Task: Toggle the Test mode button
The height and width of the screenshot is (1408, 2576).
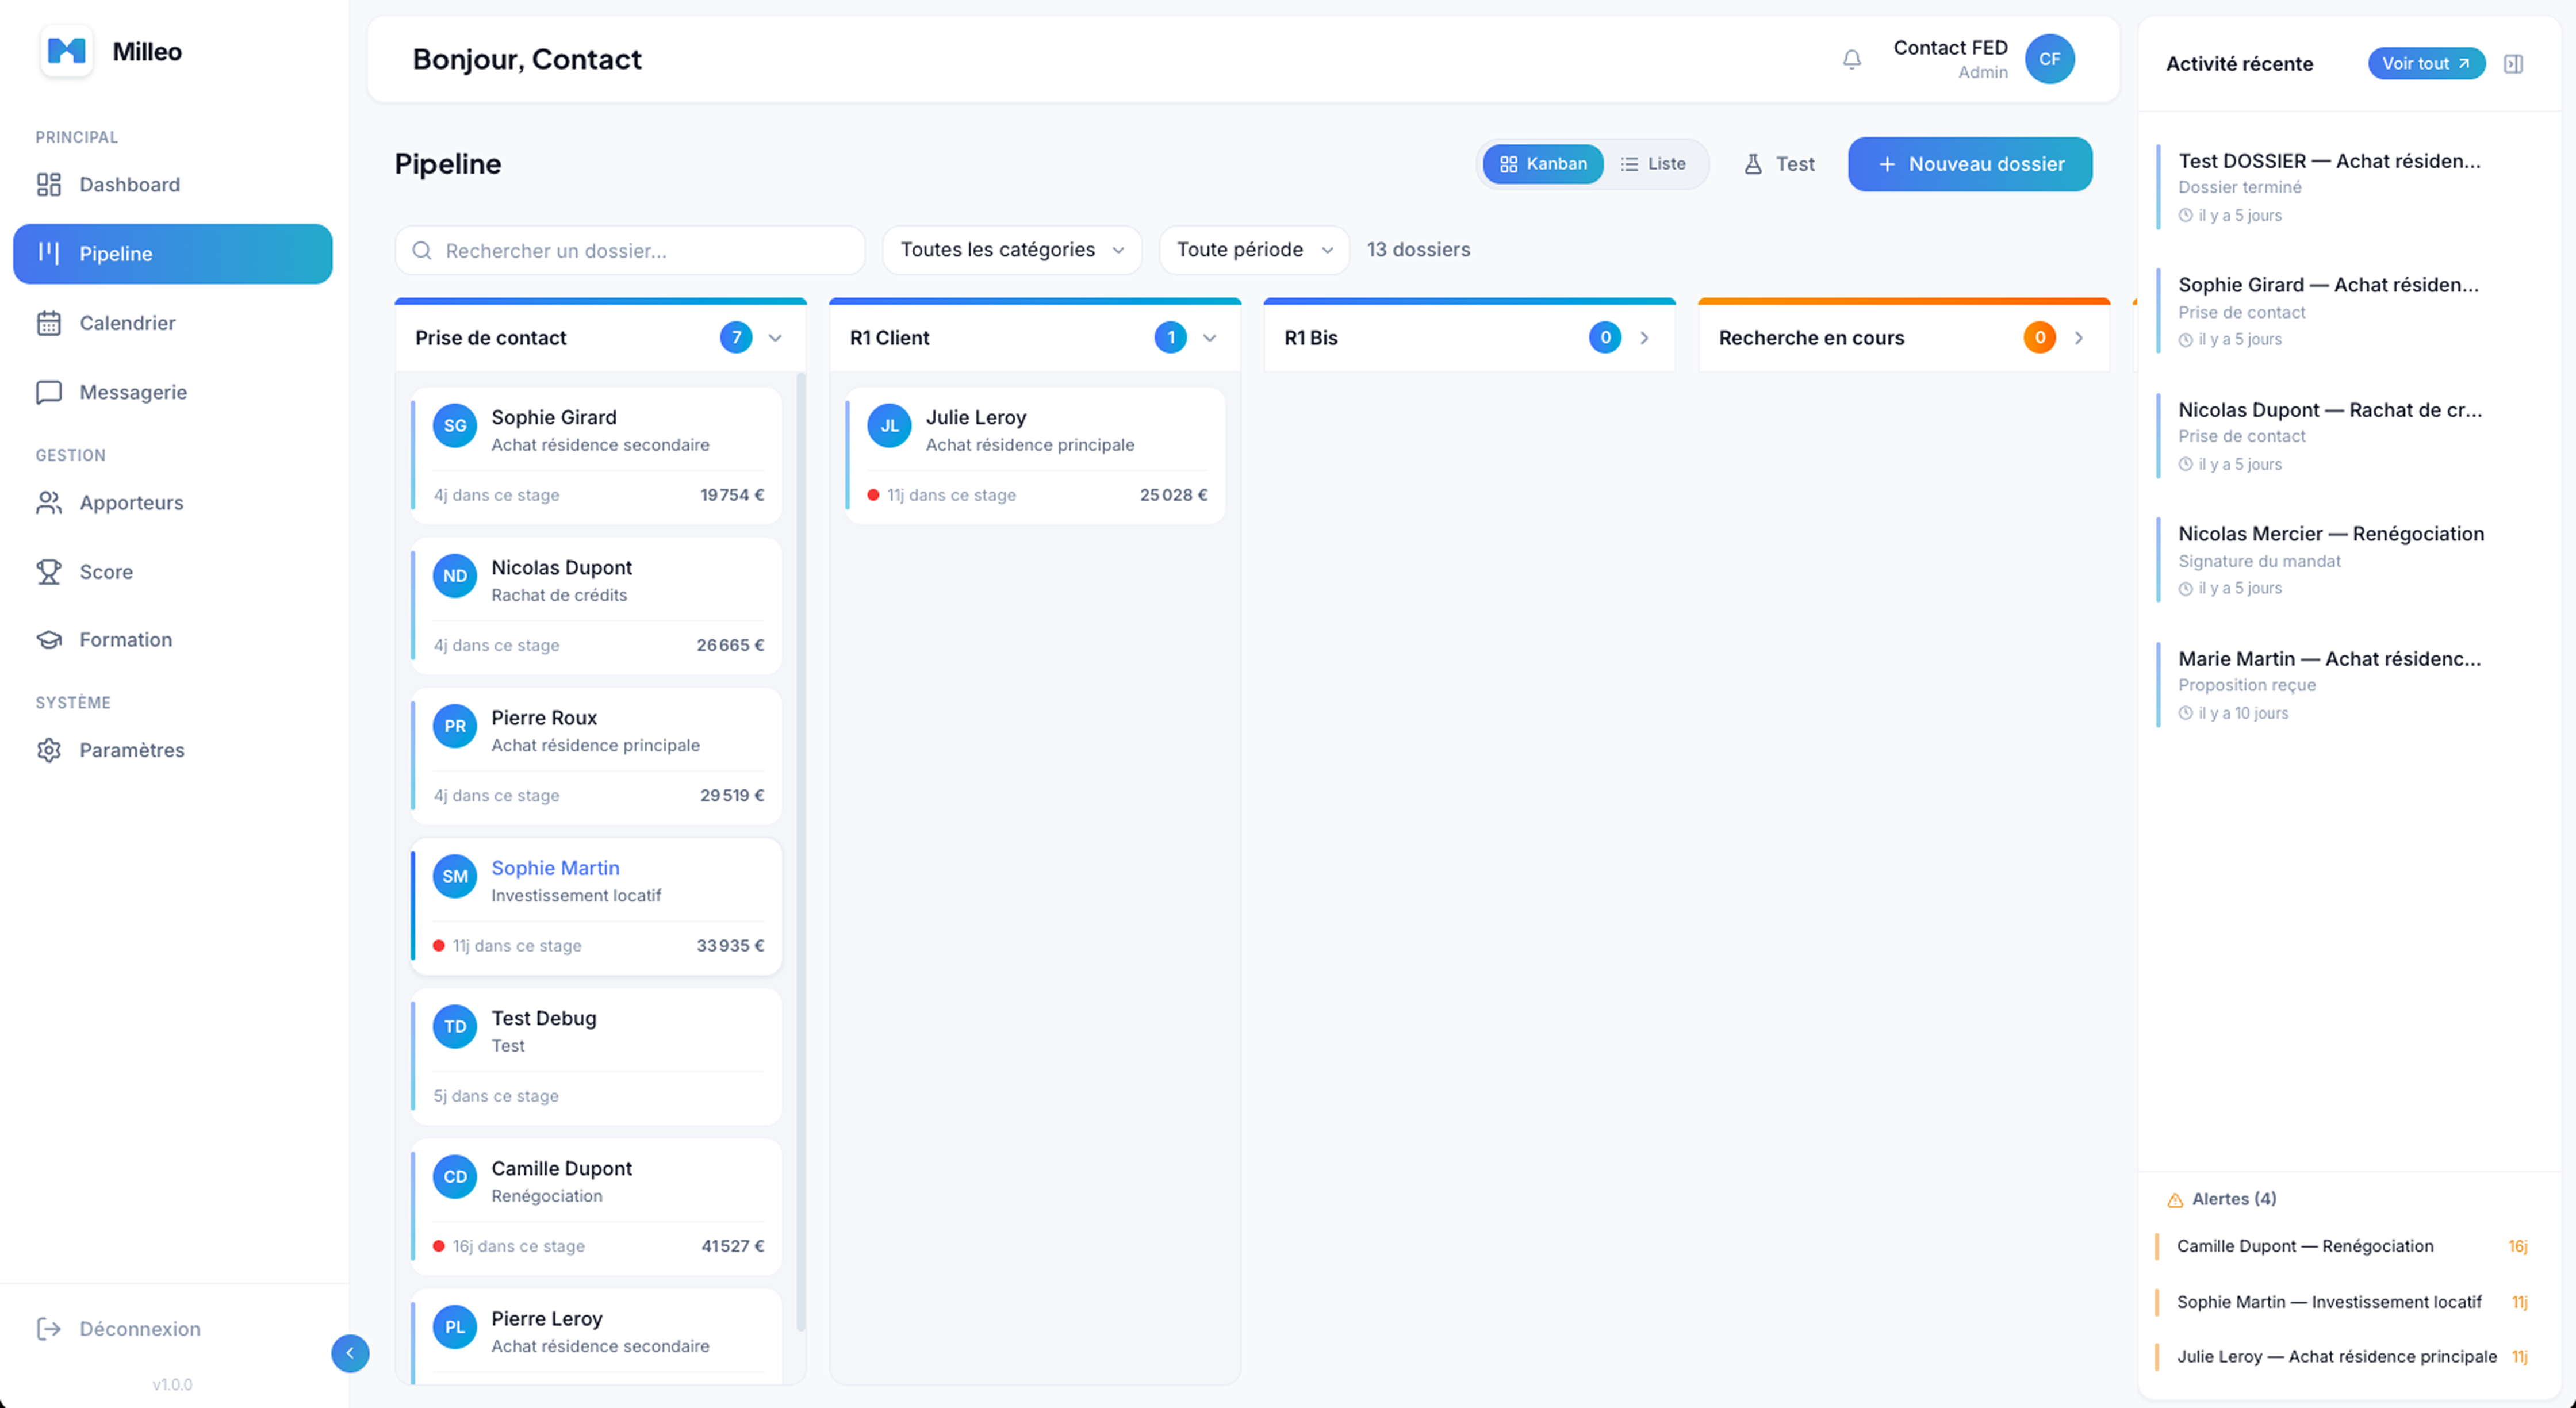Action: 1779,164
